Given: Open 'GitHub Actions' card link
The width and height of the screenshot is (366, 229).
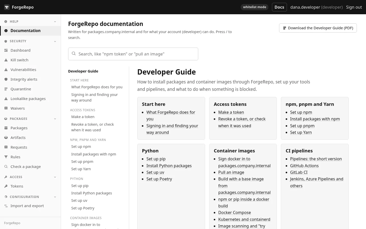Looking at the screenshot, I should click(x=304, y=166).
